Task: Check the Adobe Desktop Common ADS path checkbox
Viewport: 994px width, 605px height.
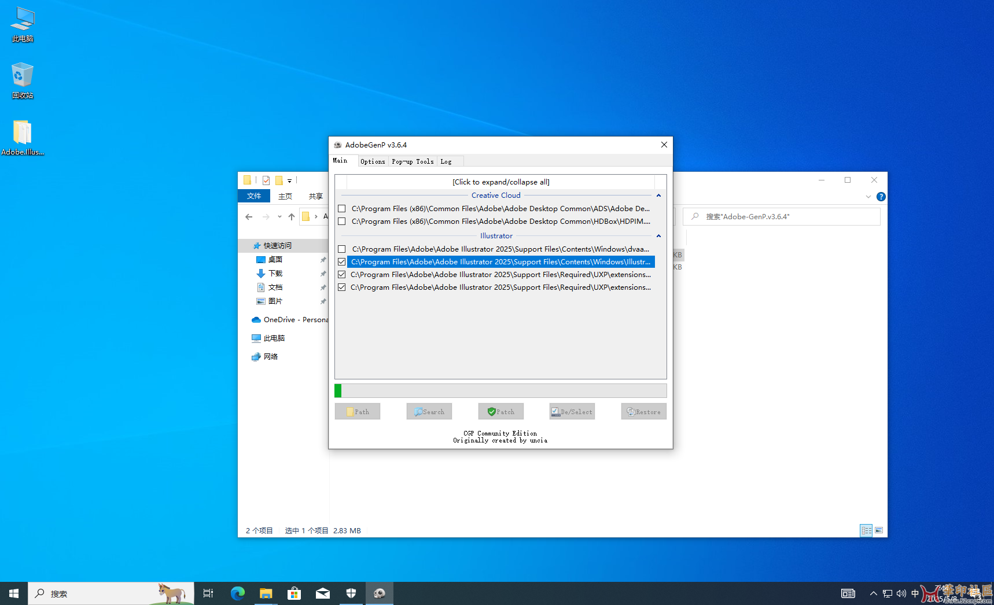Action: (x=342, y=209)
